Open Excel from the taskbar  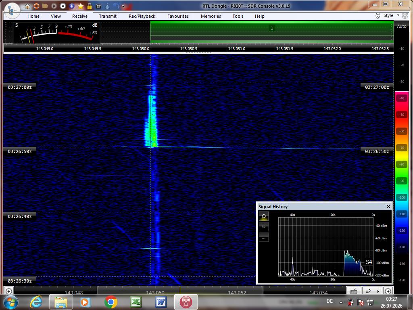click(x=136, y=302)
